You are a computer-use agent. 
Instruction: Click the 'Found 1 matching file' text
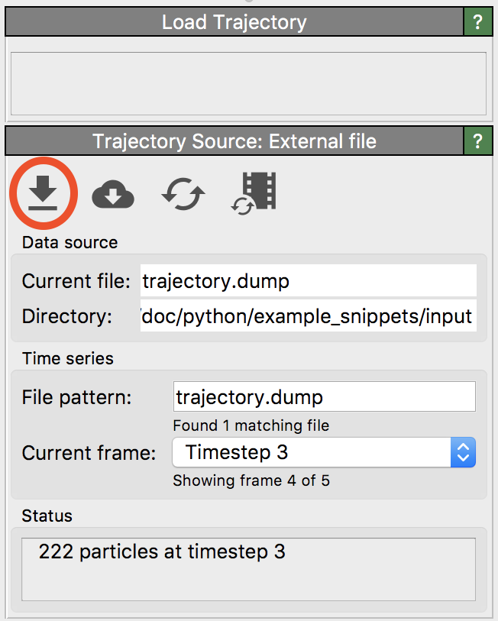[251, 425]
